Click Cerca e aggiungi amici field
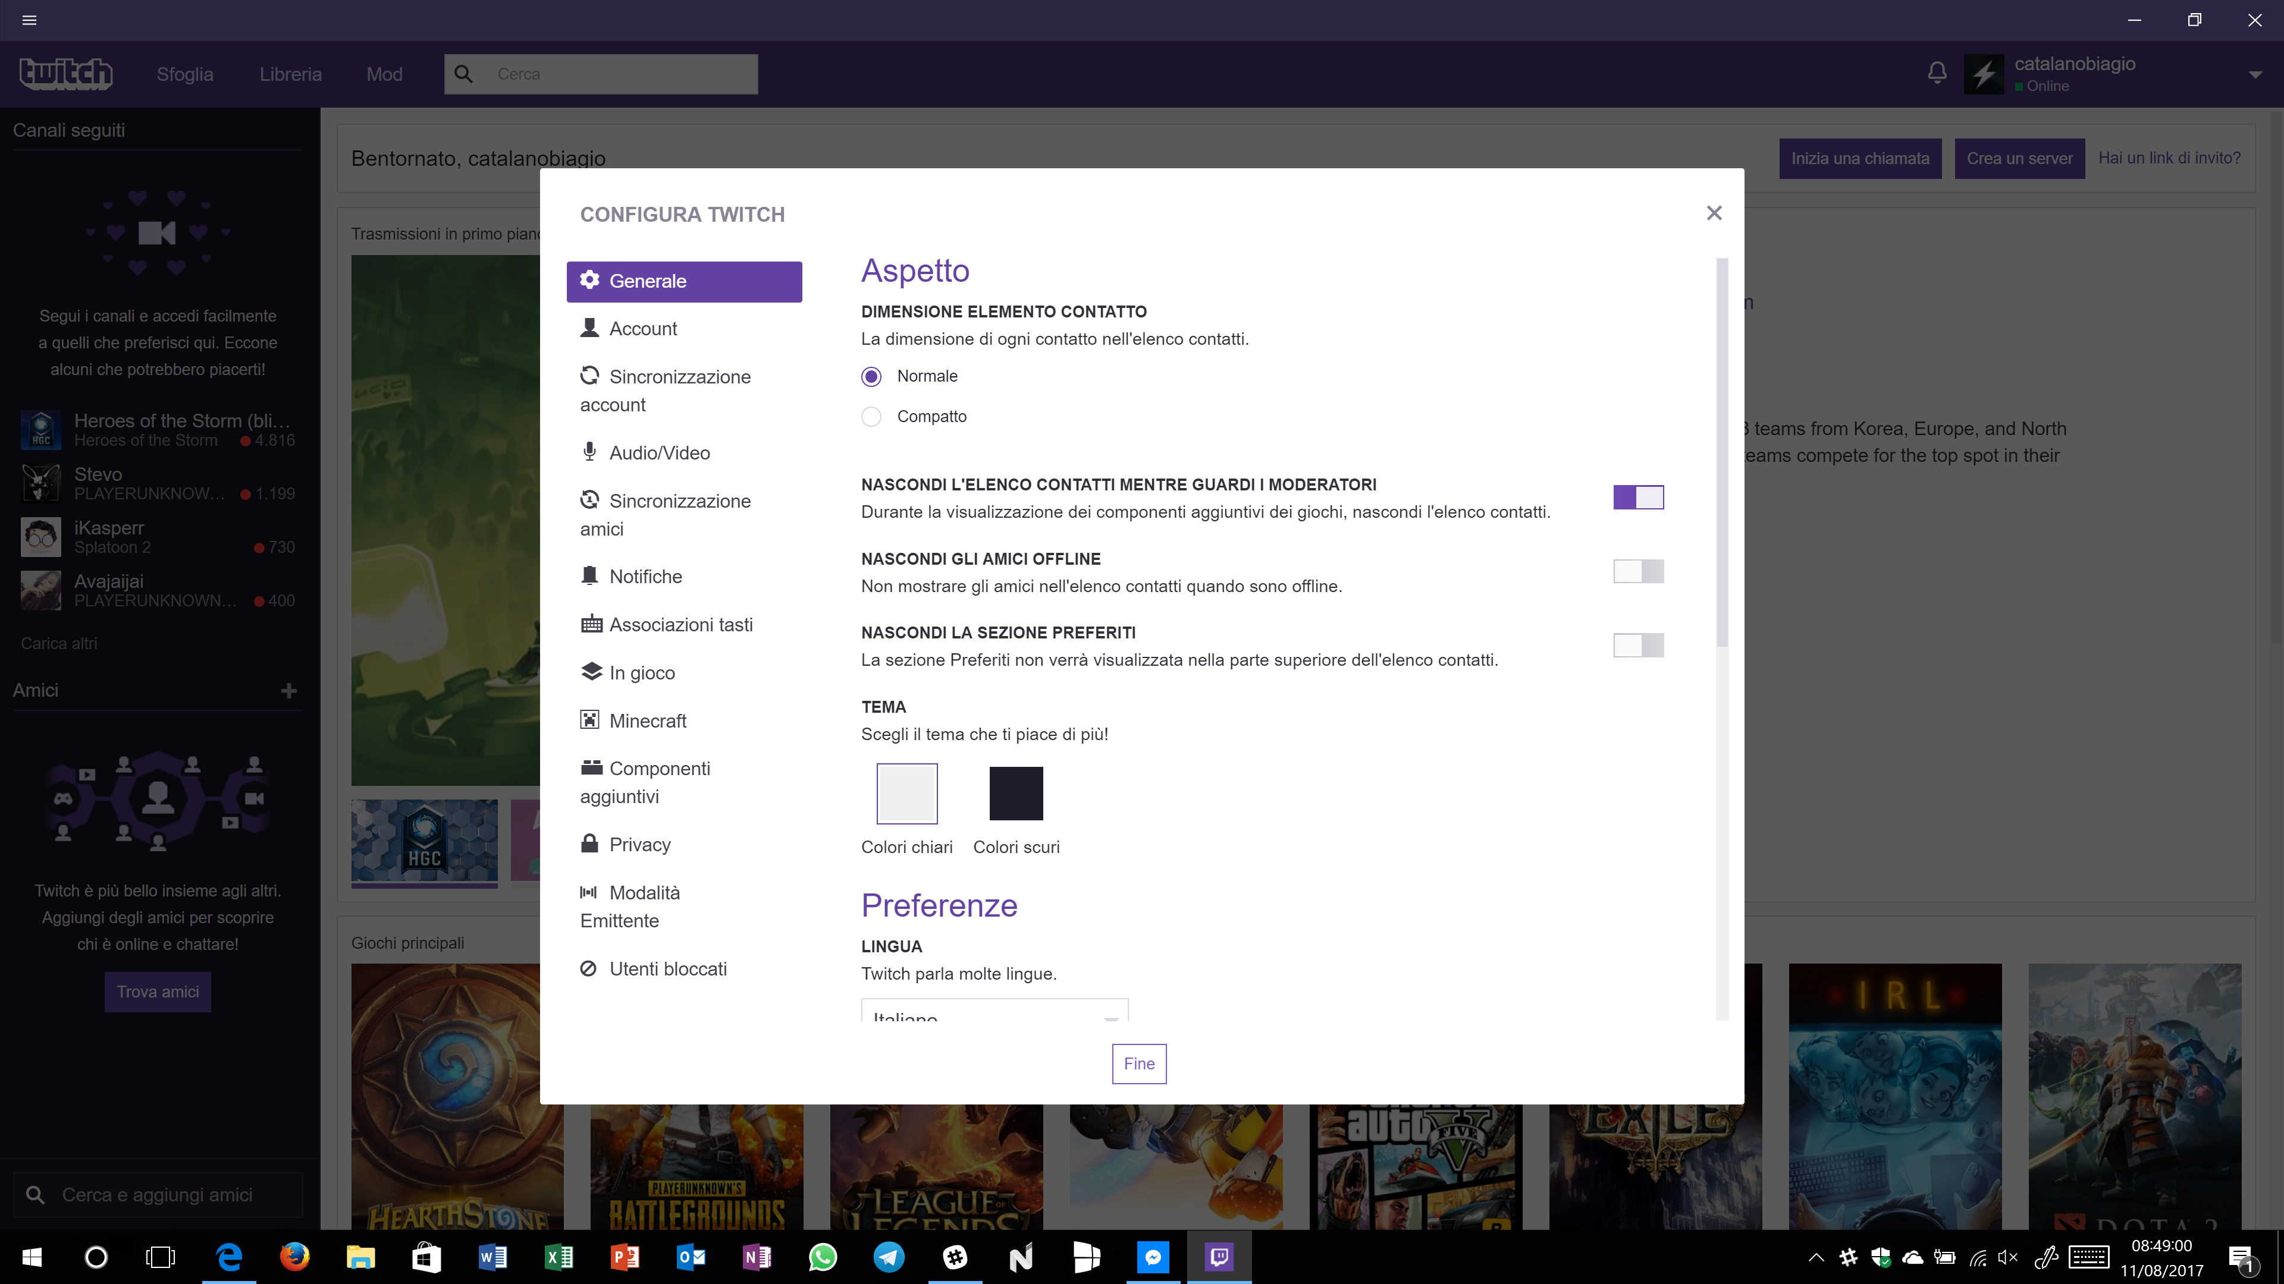This screenshot has height=1284, width=2284. 158,1194
